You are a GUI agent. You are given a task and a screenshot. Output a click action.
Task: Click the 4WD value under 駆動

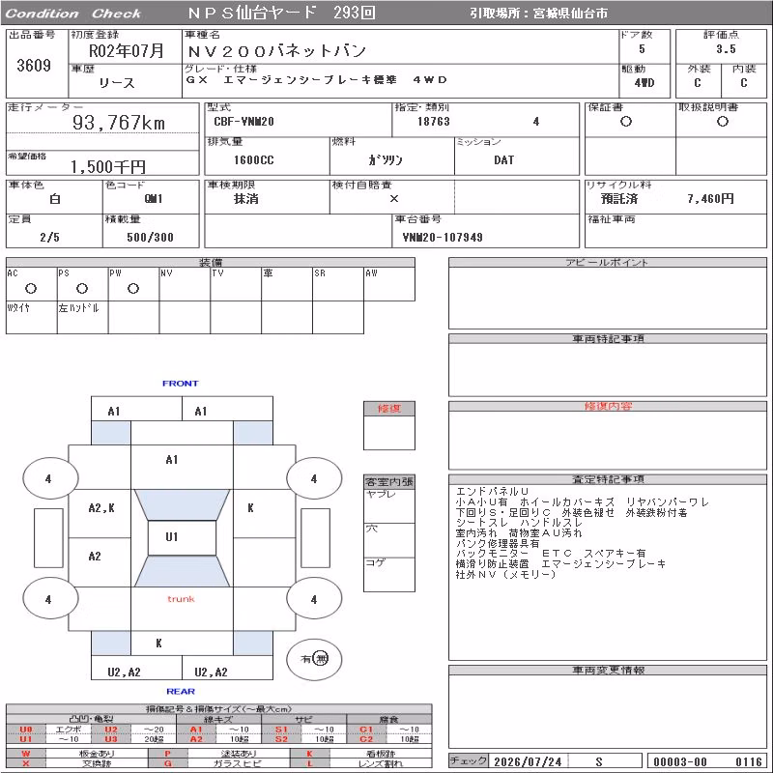[644, 82]
